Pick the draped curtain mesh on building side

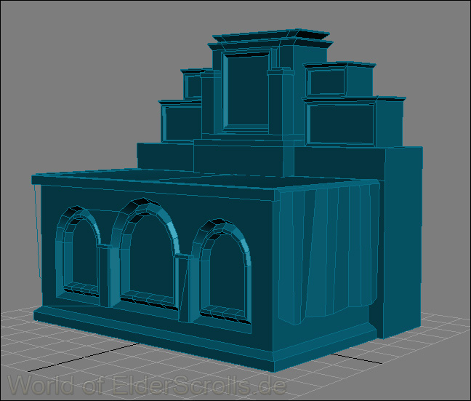(x=329, y=253)
